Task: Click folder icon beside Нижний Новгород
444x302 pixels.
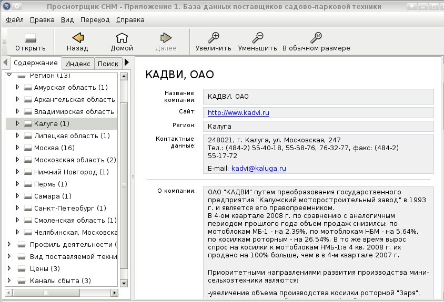Action: pos(28,172)
